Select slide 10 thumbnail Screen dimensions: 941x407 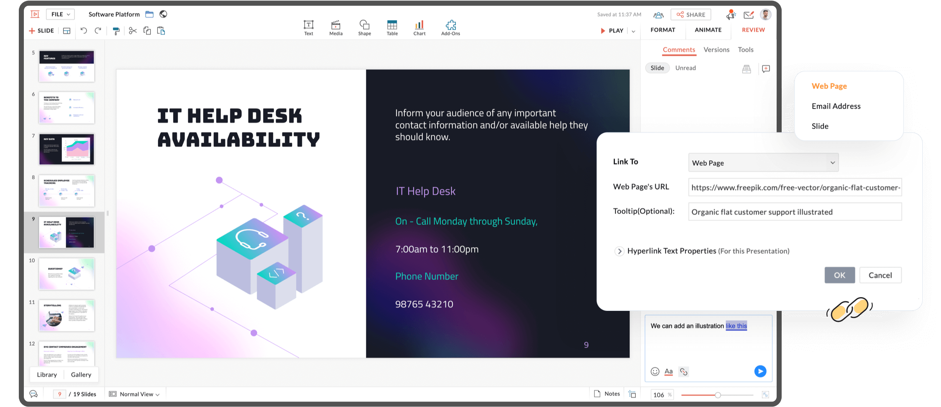click(x=66, y=274)
